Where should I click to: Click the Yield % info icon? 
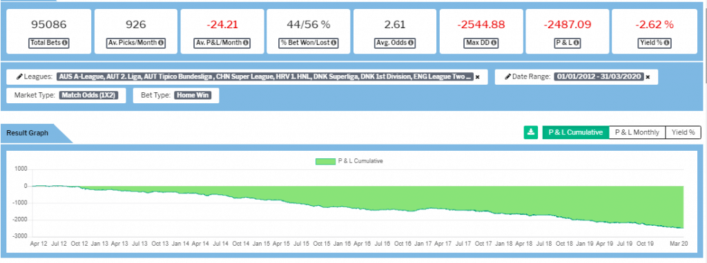(x=666, y=43)
